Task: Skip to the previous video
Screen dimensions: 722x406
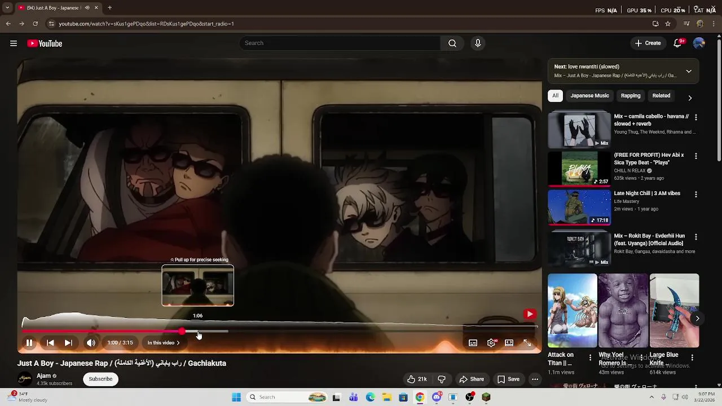Action: (50, 343)
